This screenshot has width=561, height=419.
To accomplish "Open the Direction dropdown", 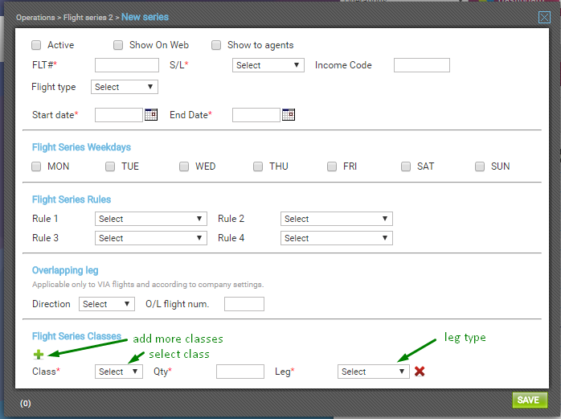I will [x=106, y=304].
